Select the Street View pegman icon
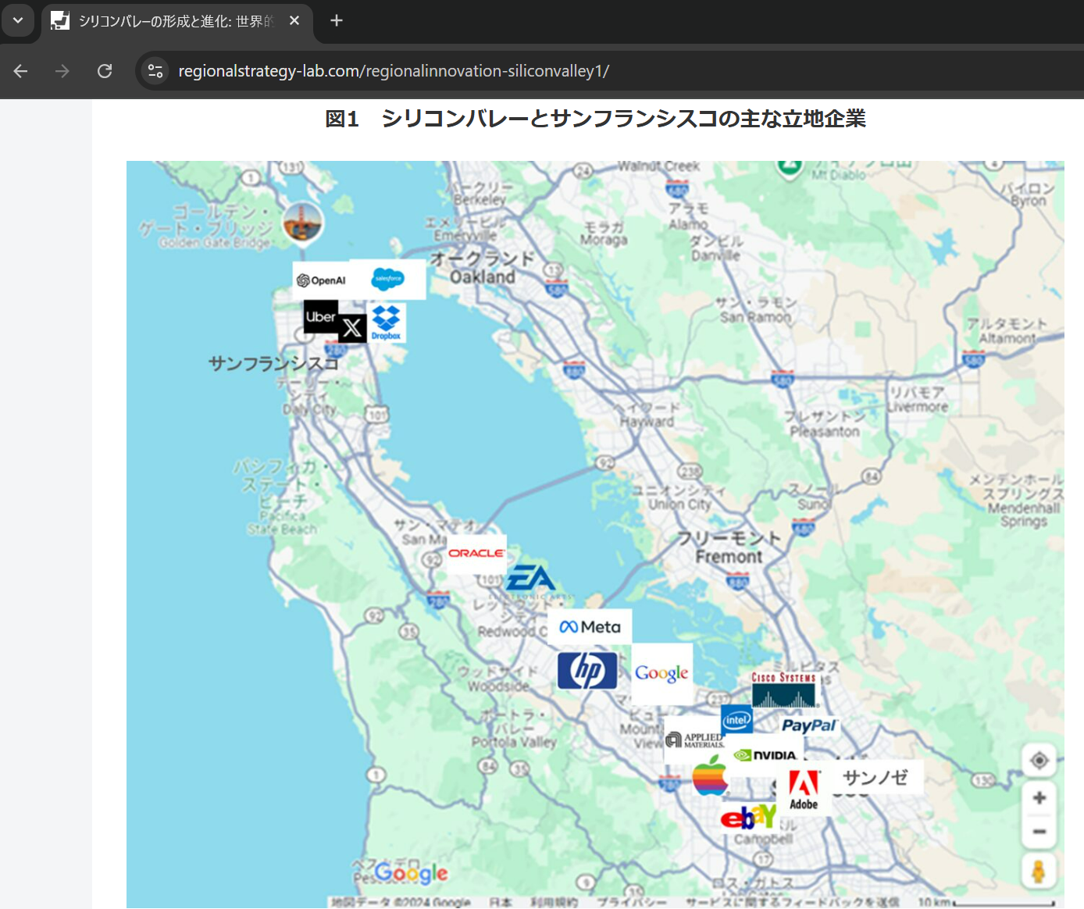Image resolution: width=1084 pixels, height=909 pixels. coord(1039,871)
